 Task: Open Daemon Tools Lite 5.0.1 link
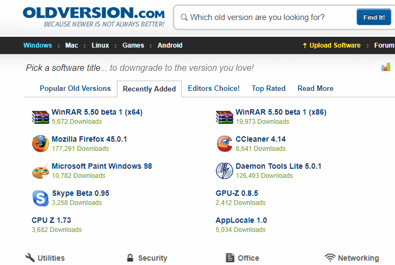coord(278,166)
